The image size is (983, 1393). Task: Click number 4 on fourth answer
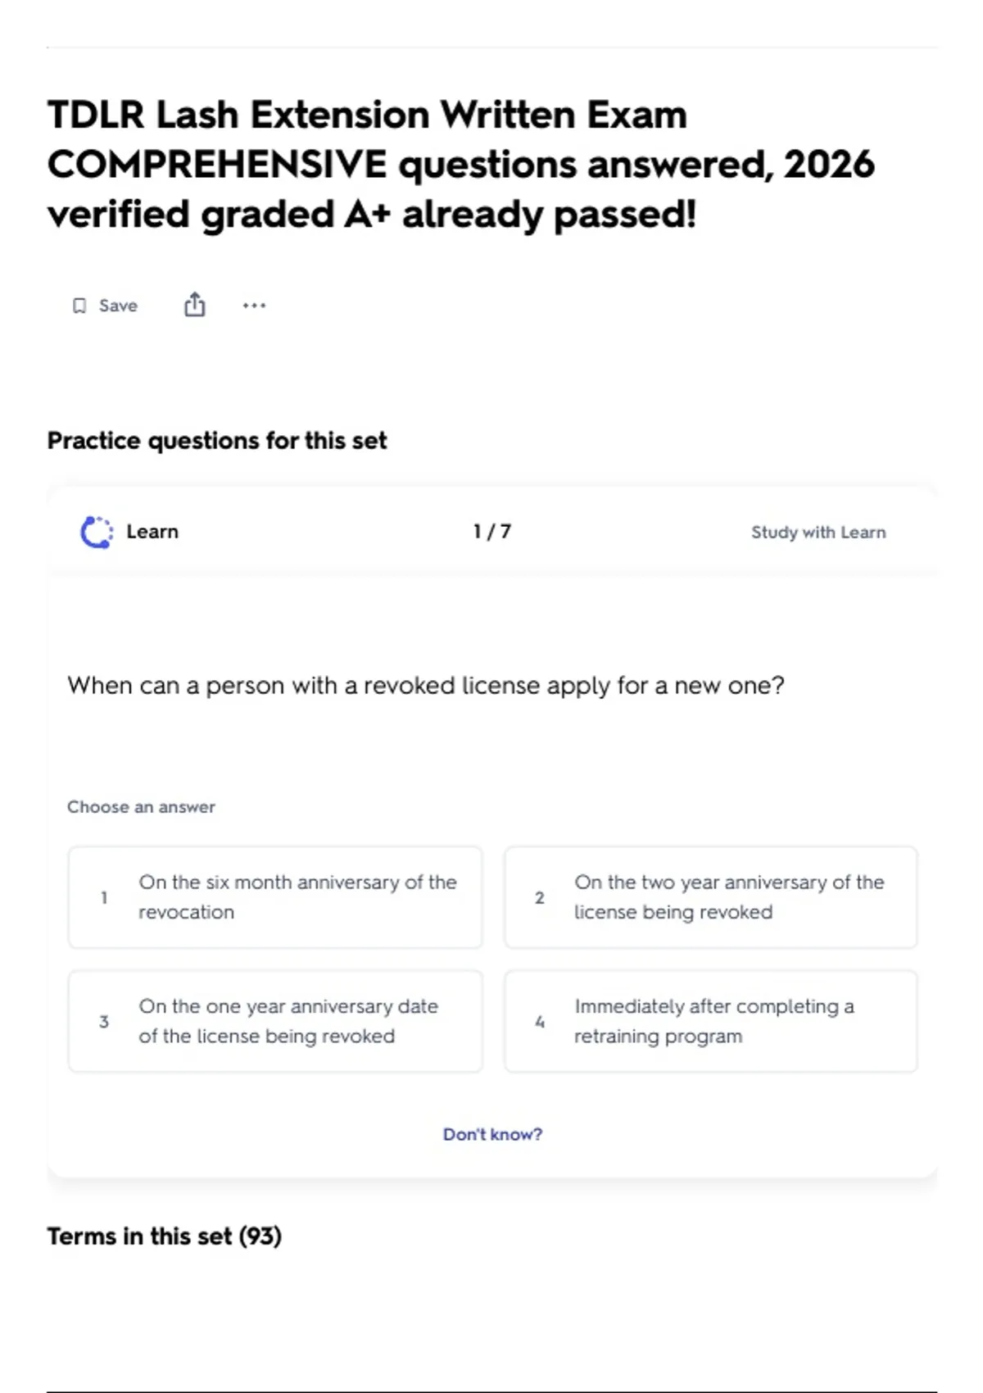540,1021
